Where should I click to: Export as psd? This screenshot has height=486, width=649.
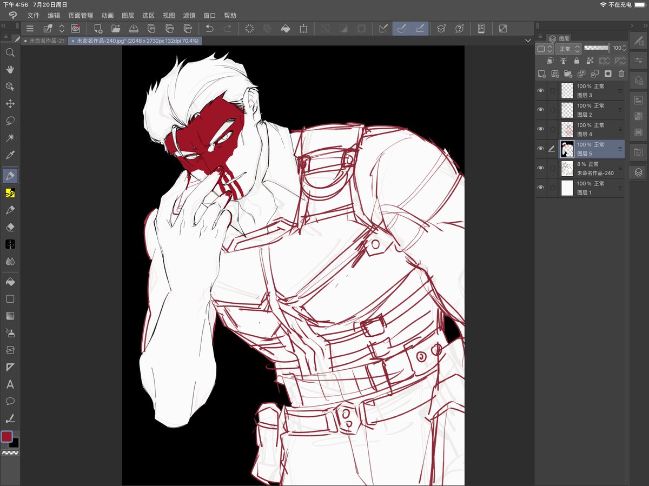point(188,29)
